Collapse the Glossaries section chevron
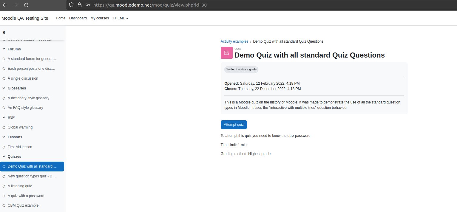457x212 pixels. [4, 88]
